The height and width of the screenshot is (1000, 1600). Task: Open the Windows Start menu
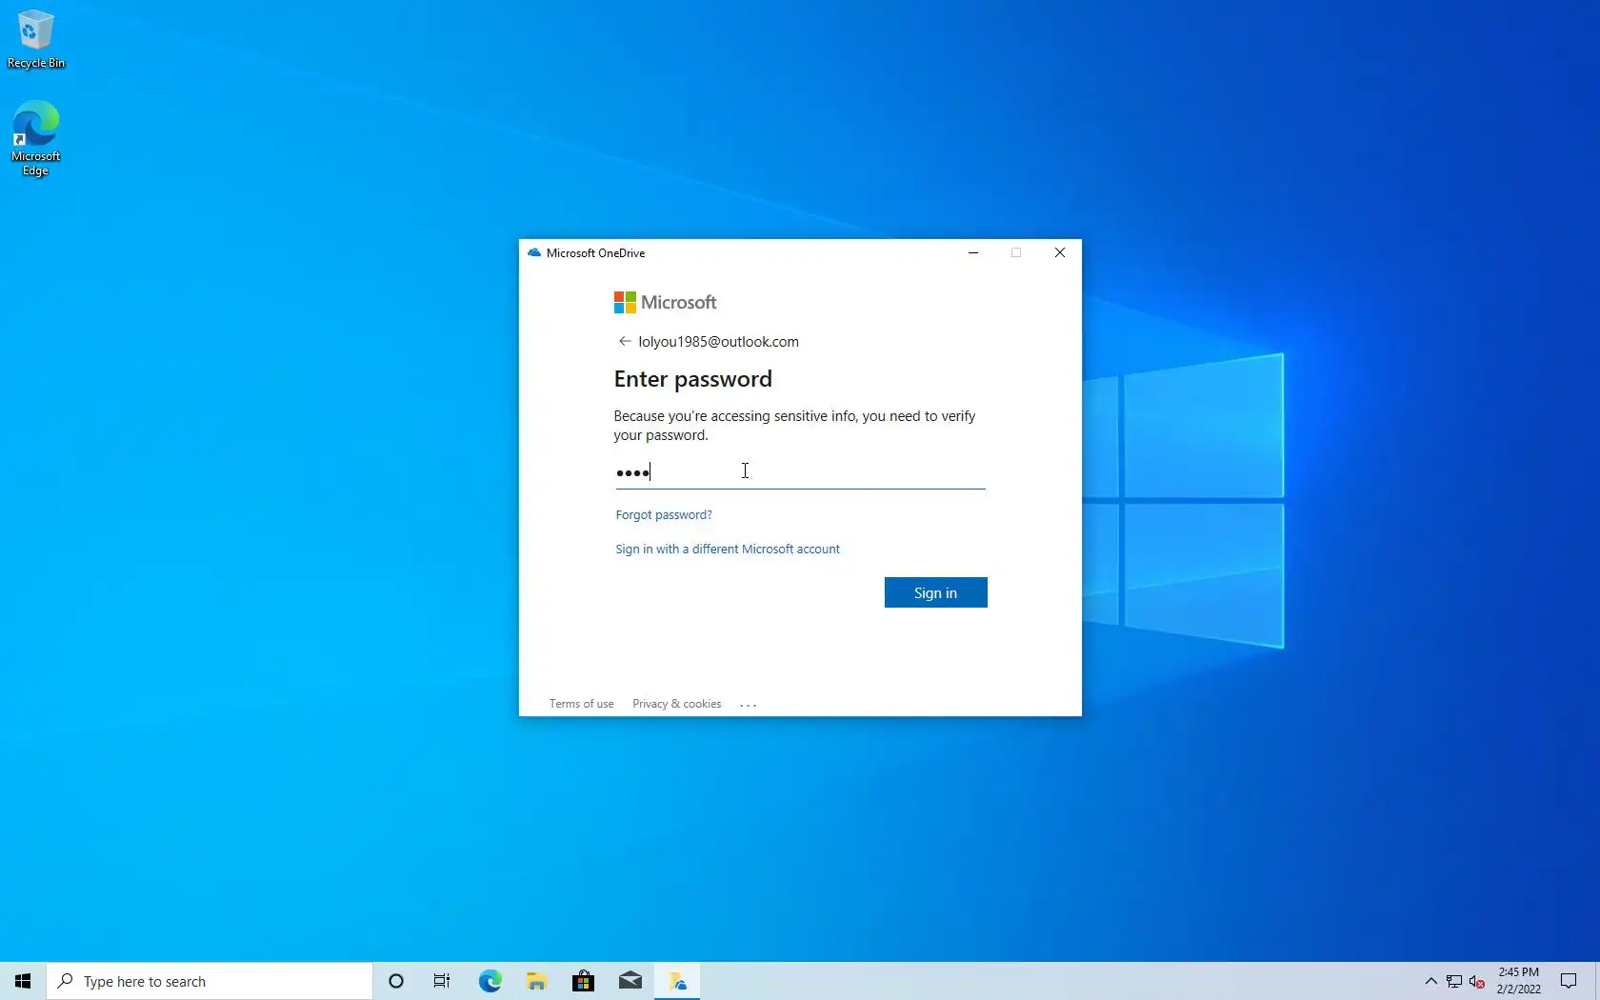pyautogui.click(x=23, y=981)
